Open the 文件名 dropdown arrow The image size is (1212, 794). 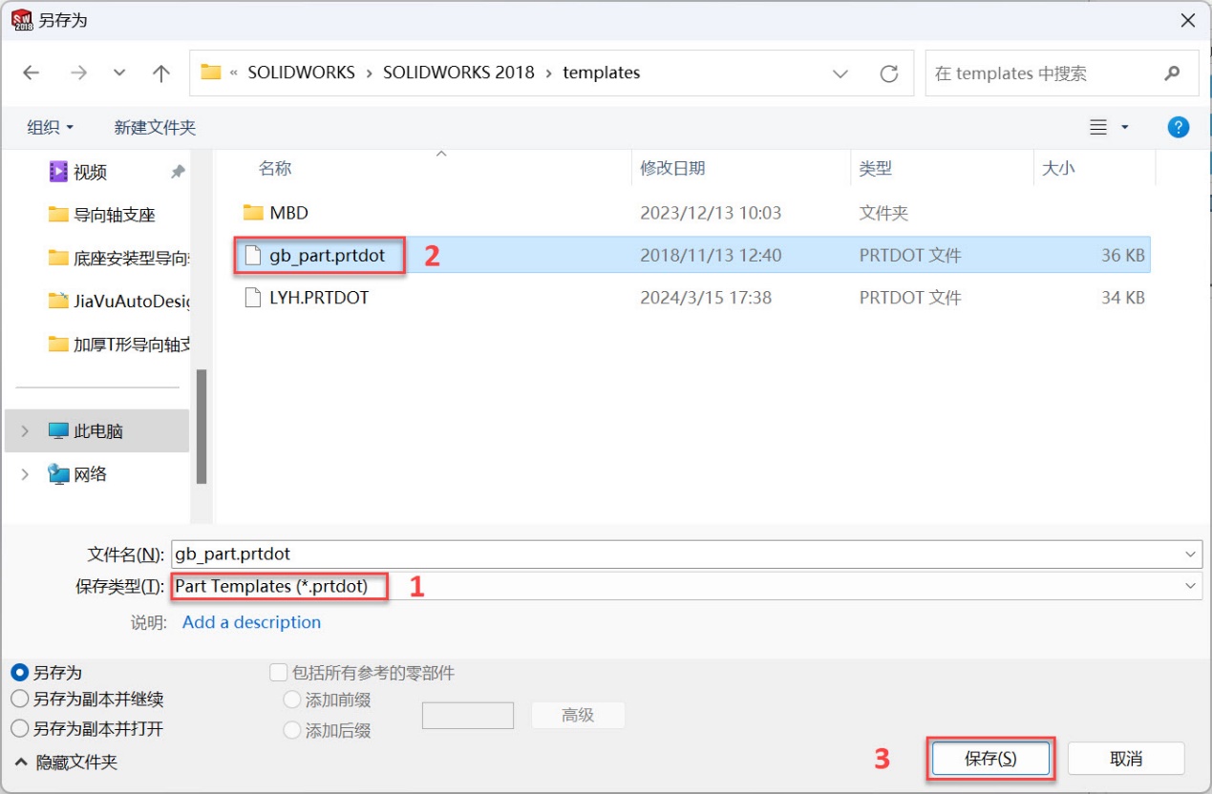[x=1191, y=554]
